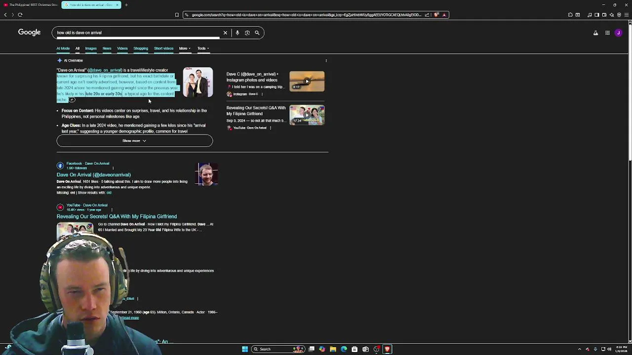Show hidden system tray icons chevron
This screenshot has height=355, width=632.
tap(580, 349)
